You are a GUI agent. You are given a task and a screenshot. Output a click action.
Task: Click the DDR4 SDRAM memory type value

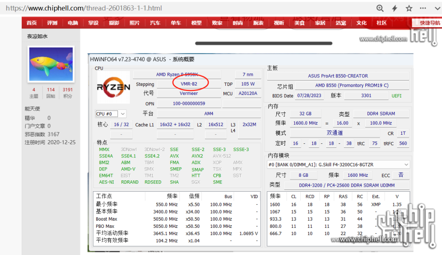[381, 113]
